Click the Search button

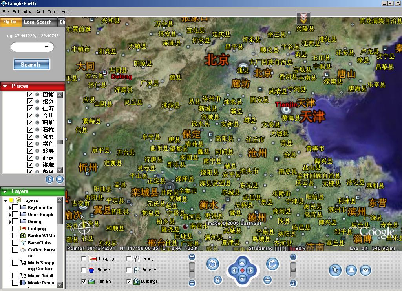(x=31, y=64)
